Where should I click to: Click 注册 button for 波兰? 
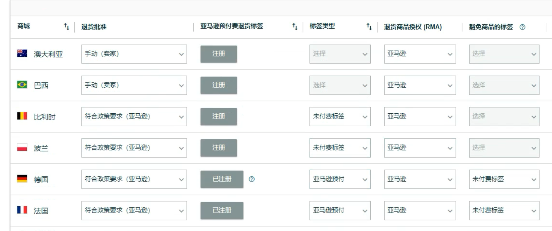[219, 148]
